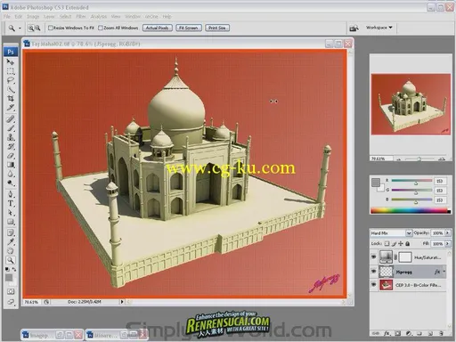
Task: Hide the JSprogg layer
Action: click(x=374, y=271)
